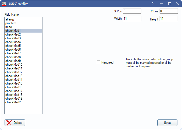Click the Y Pos input field

point(168,11)
